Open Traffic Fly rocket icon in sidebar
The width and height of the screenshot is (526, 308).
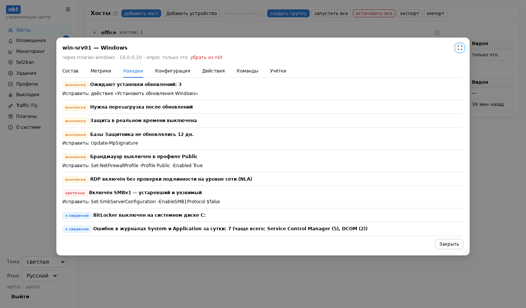coord(11,106)
